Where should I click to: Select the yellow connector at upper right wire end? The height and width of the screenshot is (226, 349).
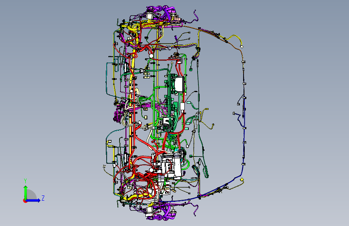pos(242,47)
